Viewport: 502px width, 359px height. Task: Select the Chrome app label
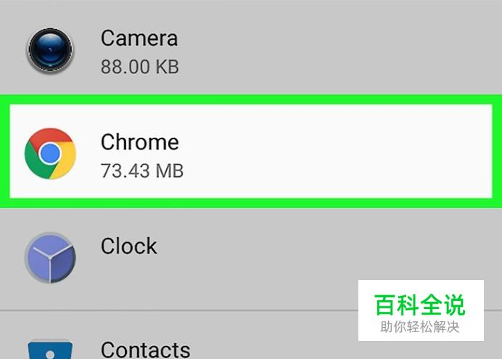[x=139, y=142]
